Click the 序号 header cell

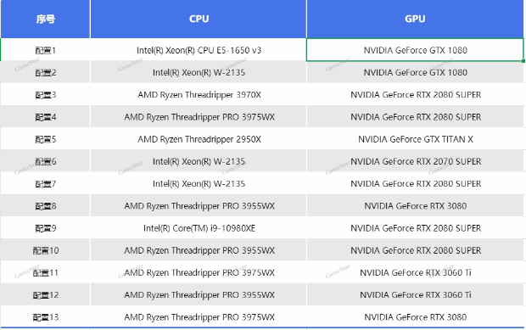point(45,19)
